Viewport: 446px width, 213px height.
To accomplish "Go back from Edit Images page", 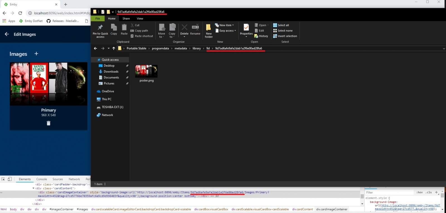I will pyautogui.click(x=7, y=34).
